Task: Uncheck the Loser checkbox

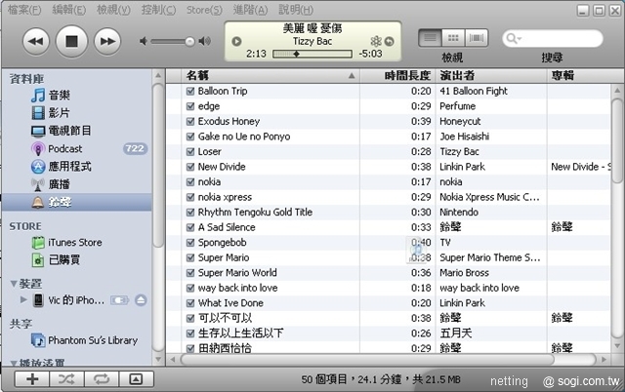Action: [190, 151]
